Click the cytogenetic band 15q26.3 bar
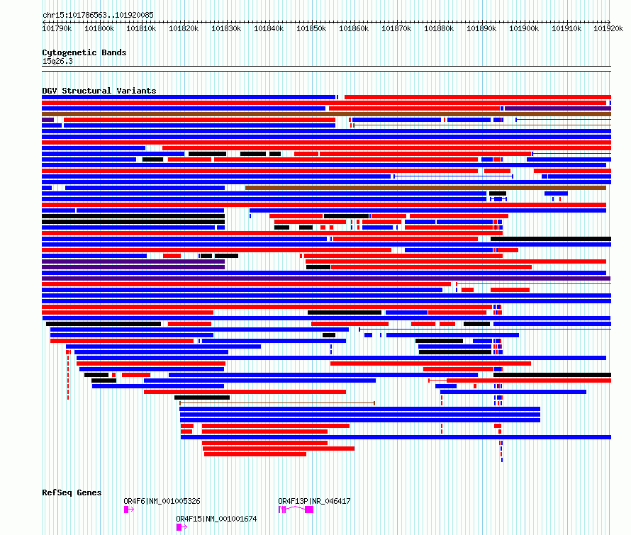Viewport: 631px width, 535px height. pyautogui.click(x=326, y=69)
